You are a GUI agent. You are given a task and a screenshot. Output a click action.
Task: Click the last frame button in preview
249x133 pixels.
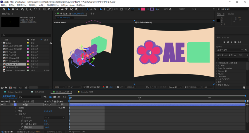coord(239,42)
